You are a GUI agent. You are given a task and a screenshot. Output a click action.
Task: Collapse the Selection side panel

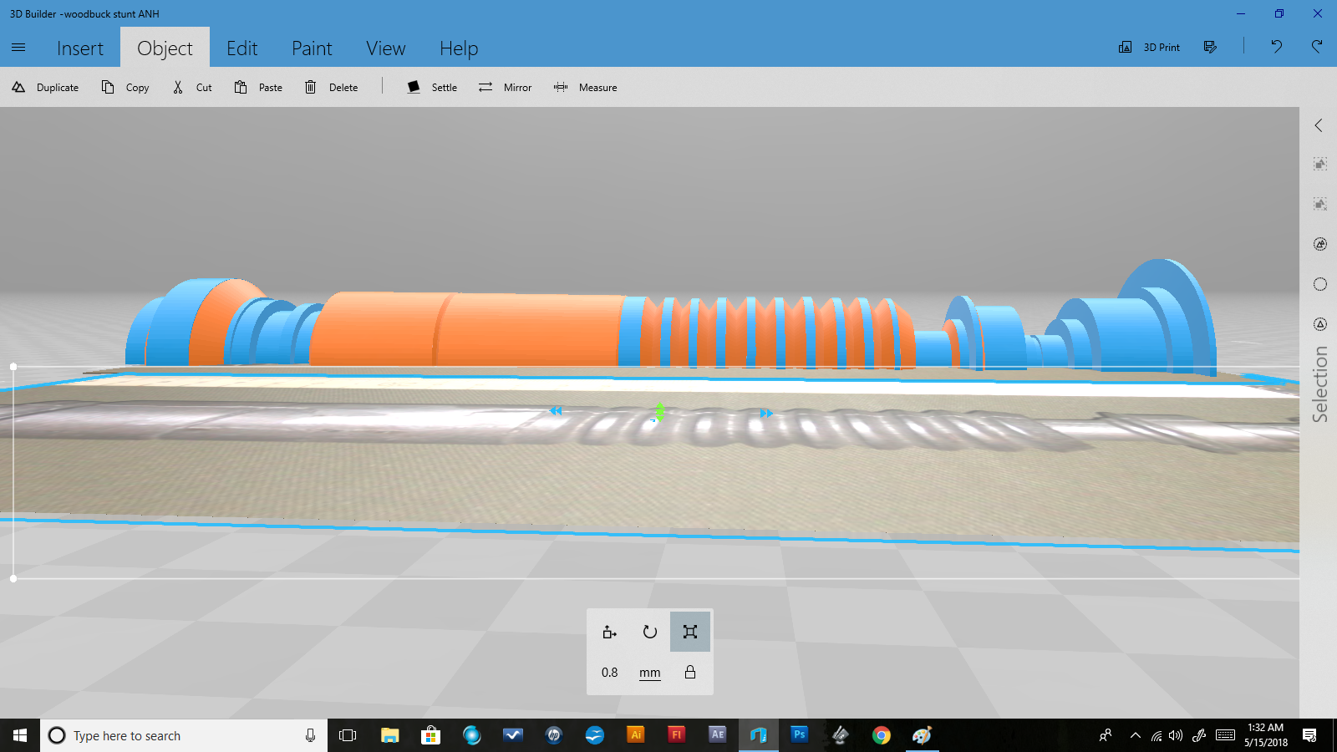coord(1319,125)
